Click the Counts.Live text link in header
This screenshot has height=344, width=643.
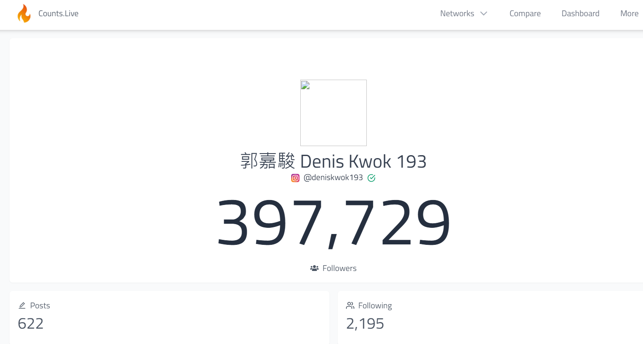point(58,13)
